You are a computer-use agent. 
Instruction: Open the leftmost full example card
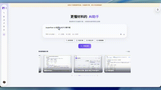click(x=57, y=64)
